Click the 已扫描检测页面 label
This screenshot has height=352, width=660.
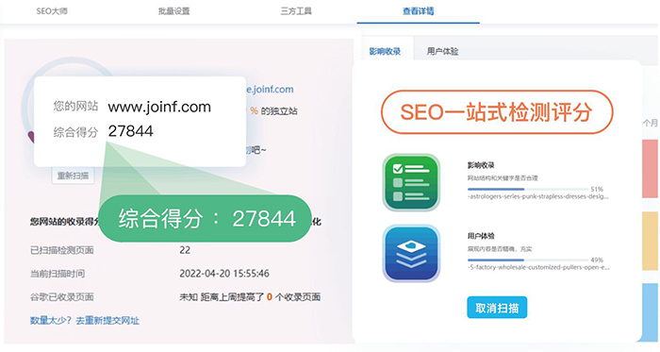(x=62, y=250)
